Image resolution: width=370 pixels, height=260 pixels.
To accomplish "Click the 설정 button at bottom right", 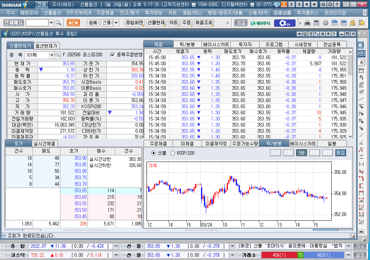I will [360, 255].
